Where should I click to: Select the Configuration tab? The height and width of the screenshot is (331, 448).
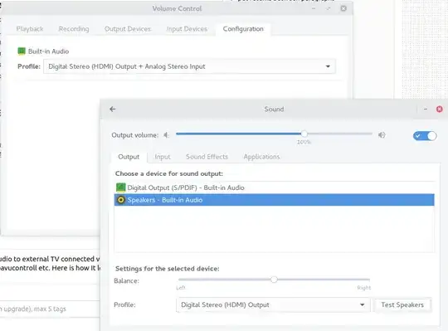pyautogui.click(x=243, y=29)
